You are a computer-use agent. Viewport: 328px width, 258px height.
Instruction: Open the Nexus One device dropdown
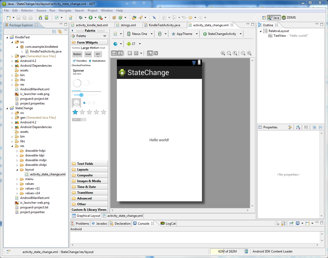tap(140, 34)
